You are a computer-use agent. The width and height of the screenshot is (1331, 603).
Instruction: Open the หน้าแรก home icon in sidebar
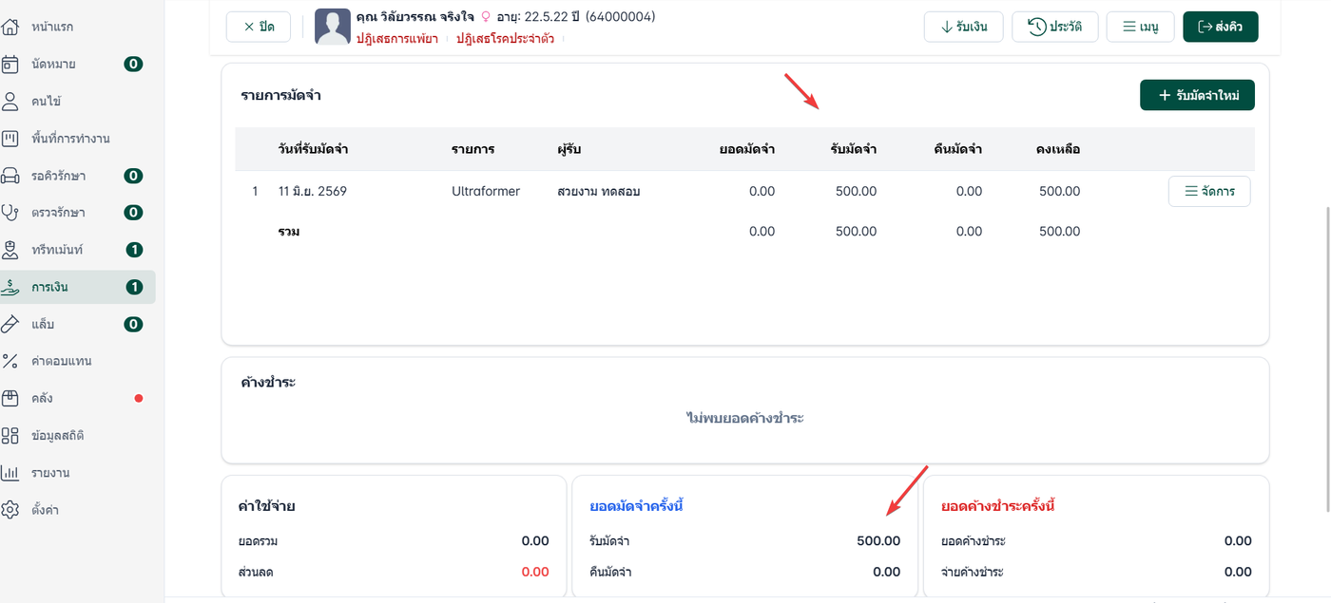[10, 27]
